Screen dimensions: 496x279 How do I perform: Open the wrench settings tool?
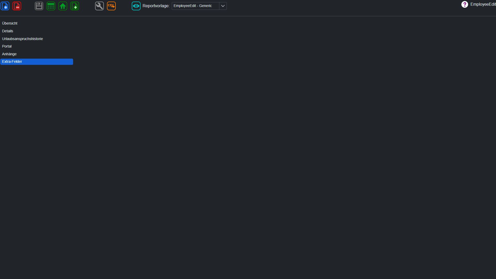coord(99,6)
